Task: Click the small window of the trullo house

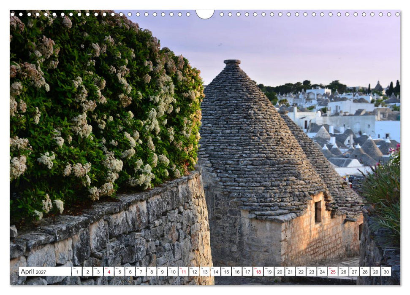Action: click(318, 211)
